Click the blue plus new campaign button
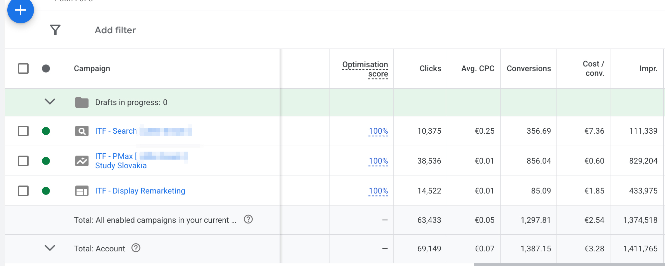Viewport: 665px width, 266px height. (21, 10)
